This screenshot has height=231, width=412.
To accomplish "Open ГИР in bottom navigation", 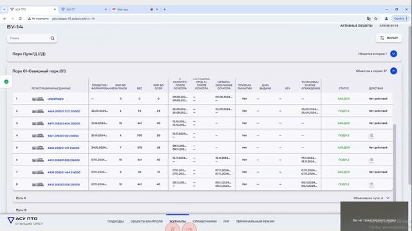I will [x=226, y=221].
